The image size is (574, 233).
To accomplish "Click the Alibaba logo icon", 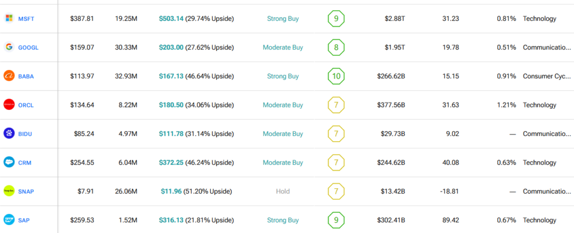I will [8, 76].
